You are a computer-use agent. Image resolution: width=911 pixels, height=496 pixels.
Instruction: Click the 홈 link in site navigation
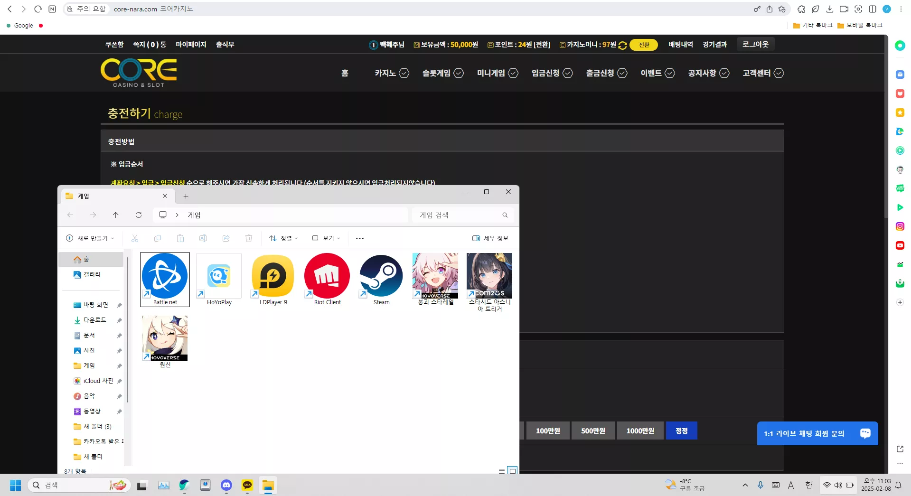345,73
